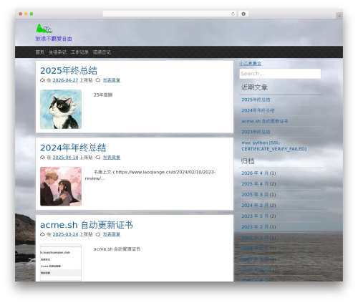This screenshot has width=358, height=303.
Task: Click the browser address bar
Action: click(170, 14)
